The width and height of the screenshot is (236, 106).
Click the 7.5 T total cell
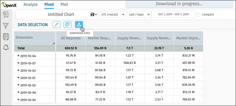click(129, 48)
